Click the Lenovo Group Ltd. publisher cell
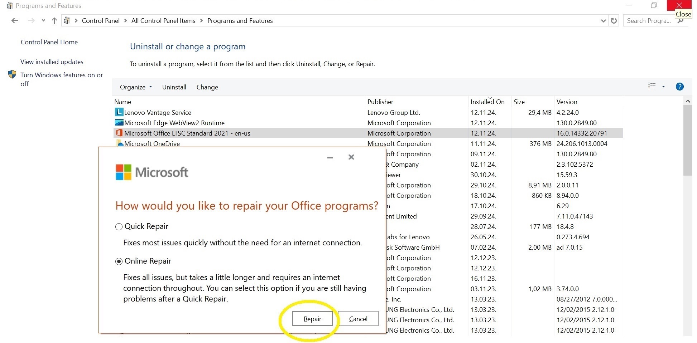697x343 pixels. coord(394,112)
